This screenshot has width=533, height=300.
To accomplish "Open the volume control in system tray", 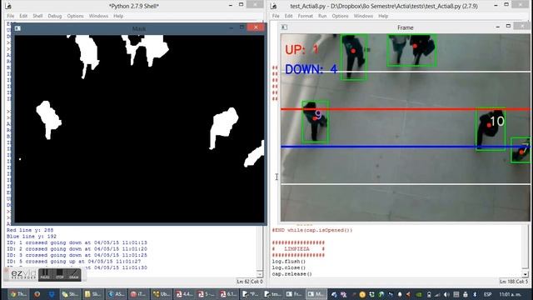I will [446, 294].
